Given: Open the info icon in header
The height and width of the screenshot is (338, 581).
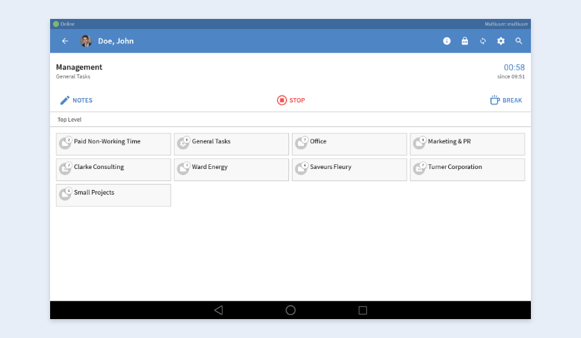Looking at the screenshot, I should pos(446,41).
